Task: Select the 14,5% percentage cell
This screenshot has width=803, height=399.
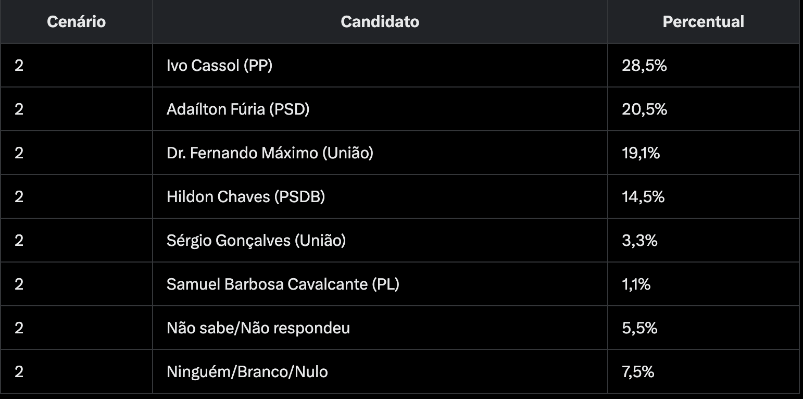Action: click(643, 197)
